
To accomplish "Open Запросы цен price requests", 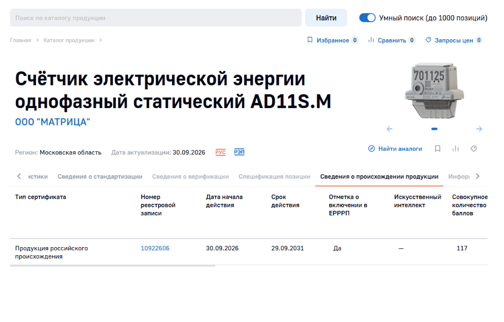I will coord(453,40).
